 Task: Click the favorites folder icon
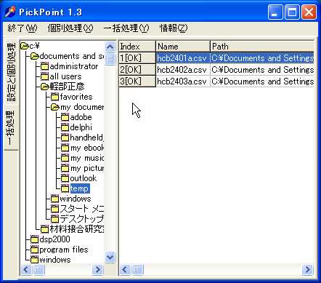tap(54, 97)
